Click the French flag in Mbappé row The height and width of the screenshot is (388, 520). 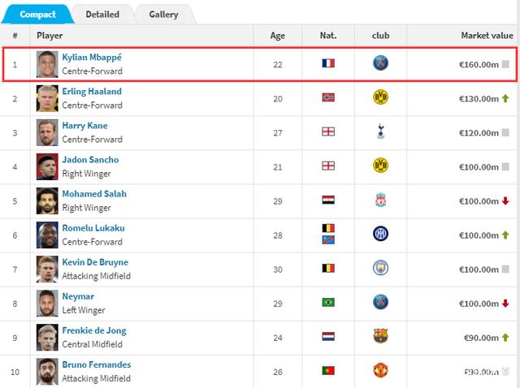(328, 63)
